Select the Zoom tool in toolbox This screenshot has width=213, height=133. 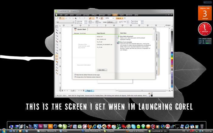click(x=57, y=36)
